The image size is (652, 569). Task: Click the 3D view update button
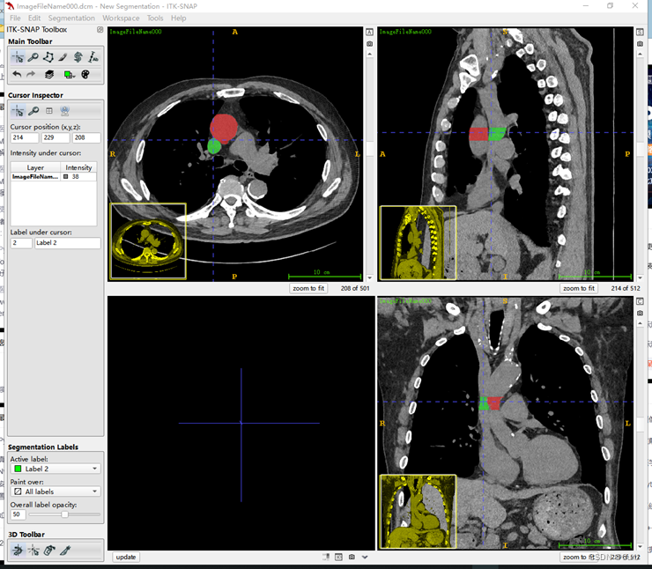pyautogui.click(x=126, y=557)
